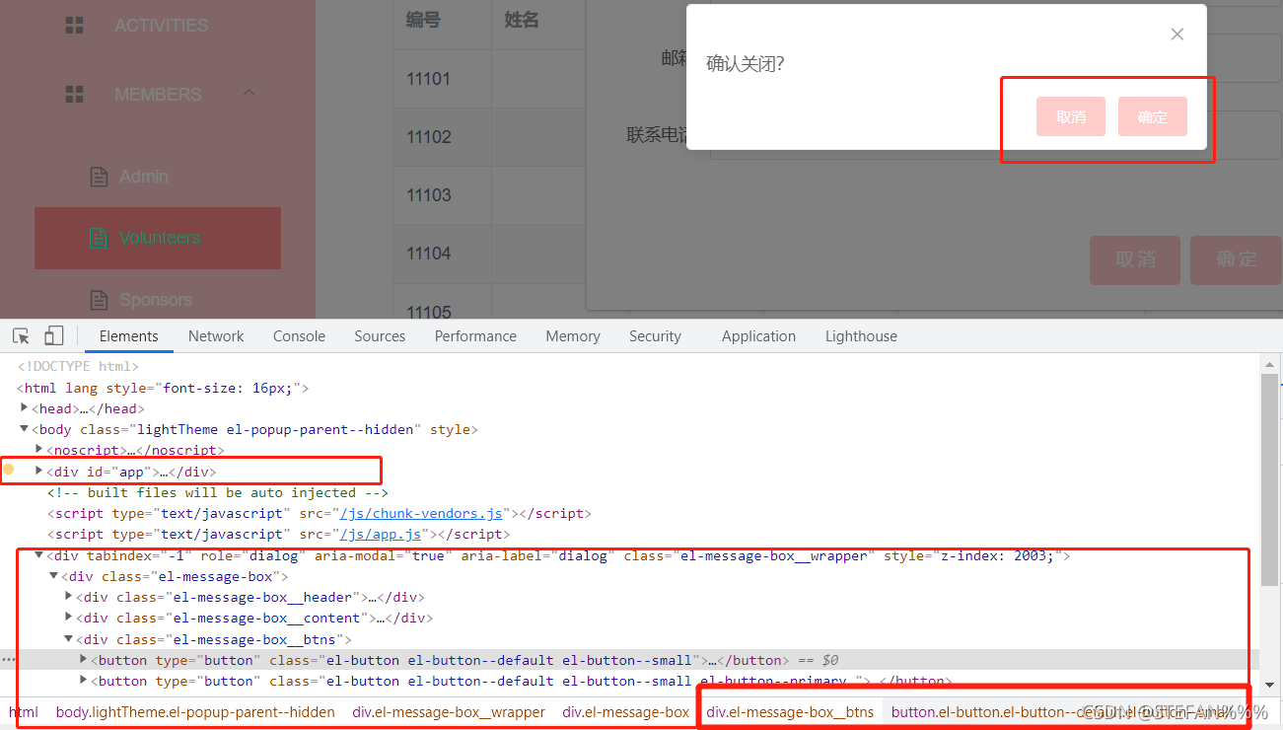Select div.el-message-box__wrapper breadcrumb
This screenshot has width=1283, height=730.
point(449,711)
